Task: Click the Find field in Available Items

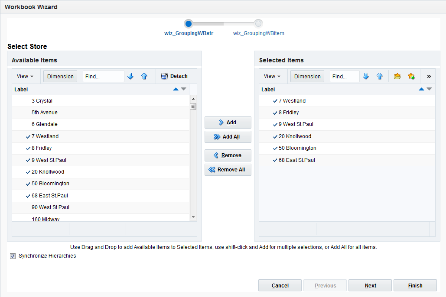Action: [x=104, y=76]
